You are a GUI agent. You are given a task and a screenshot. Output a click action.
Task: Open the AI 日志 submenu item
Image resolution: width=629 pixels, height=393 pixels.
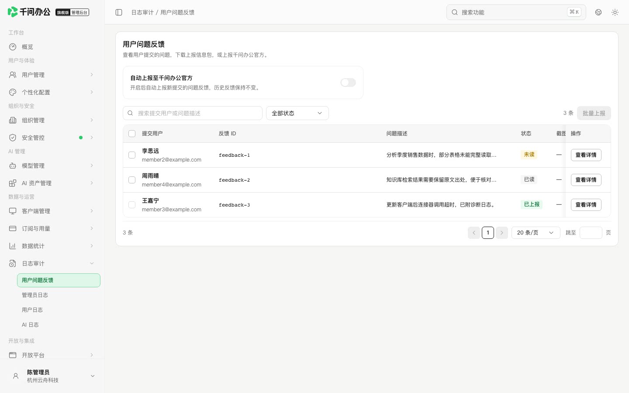59,325
